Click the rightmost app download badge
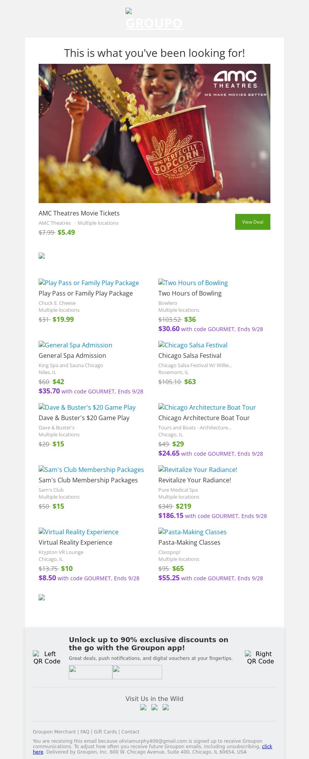The width and height of the screenshot is (309, 759). (x=137, y=672)
